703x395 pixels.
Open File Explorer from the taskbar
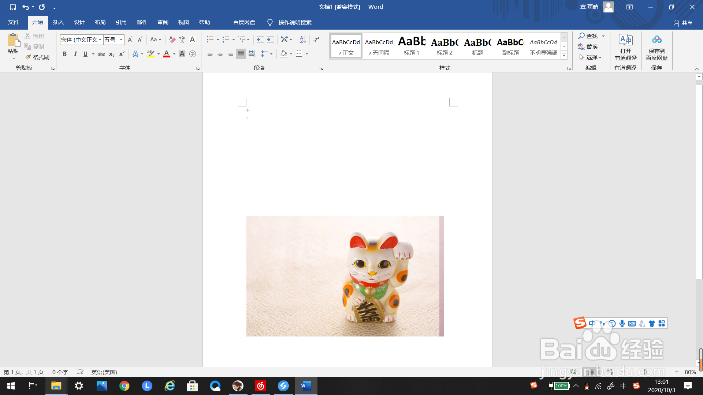coord(56,386)
